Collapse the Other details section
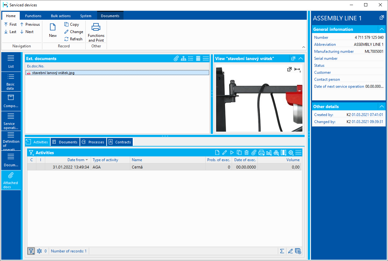 point(382,106)
